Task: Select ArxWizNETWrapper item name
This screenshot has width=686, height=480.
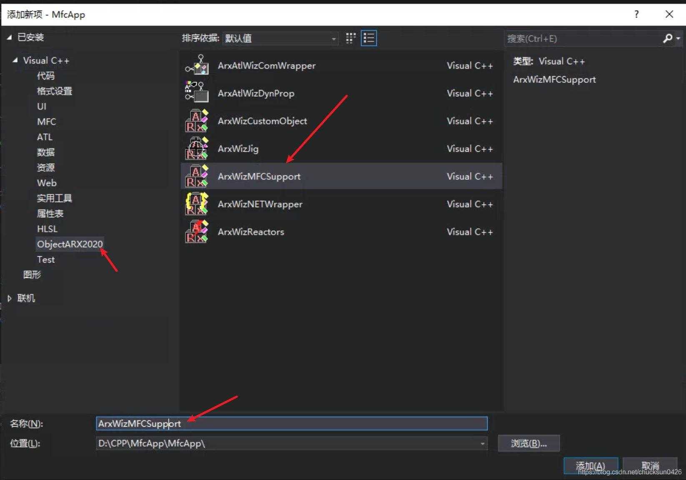Action: pyautogui.click(x=260, y=204)
